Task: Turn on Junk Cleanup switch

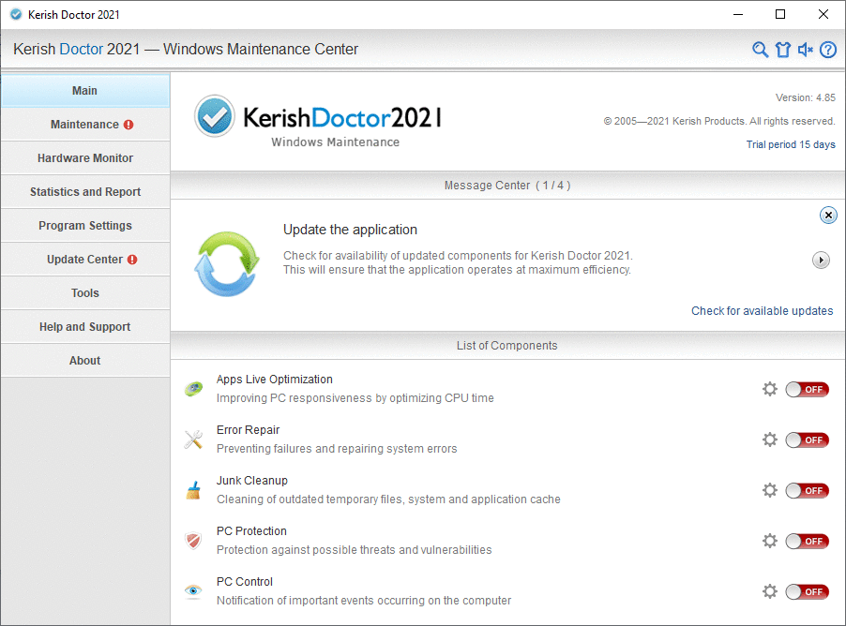Action: 808,491
